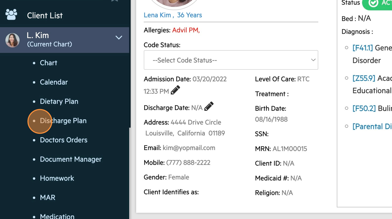Edit discharge date with pencil icon
This screenshot has width=392, height=219.
click(x=209, y=106)
